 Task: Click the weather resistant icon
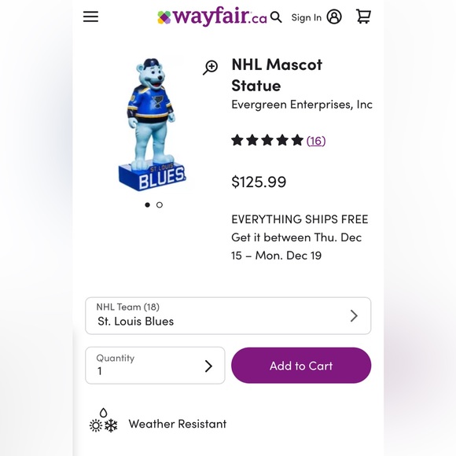(103, 421)
